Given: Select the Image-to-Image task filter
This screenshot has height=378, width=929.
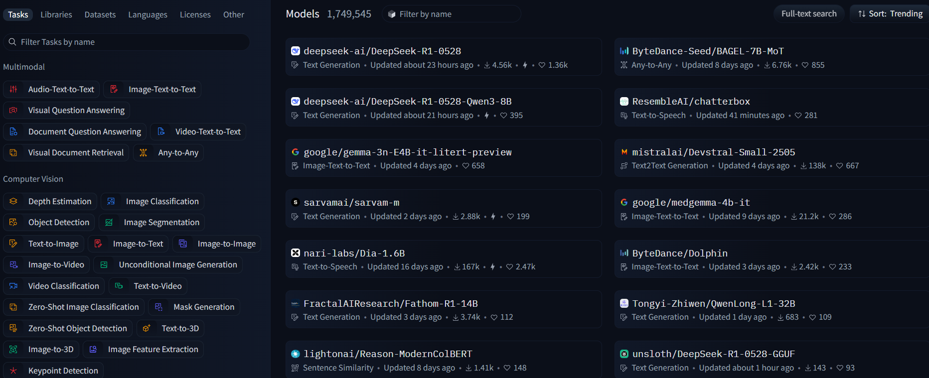Looking at the screenshot, I should (217, 244).
